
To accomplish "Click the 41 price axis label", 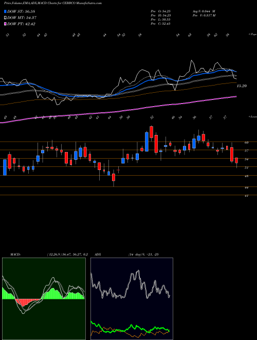I will (246, 196).
